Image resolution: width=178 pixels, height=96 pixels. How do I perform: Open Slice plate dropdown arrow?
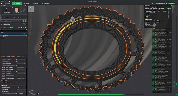[156, 4]
